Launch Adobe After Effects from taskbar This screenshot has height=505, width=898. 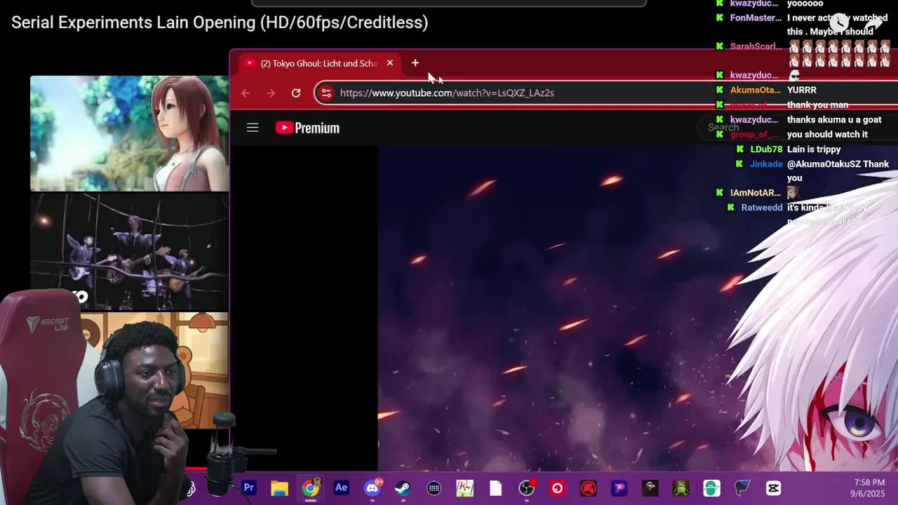point(341,488)
